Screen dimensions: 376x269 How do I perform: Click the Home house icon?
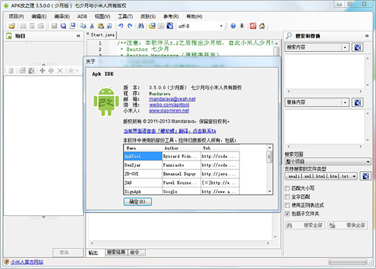coord(262,26)
